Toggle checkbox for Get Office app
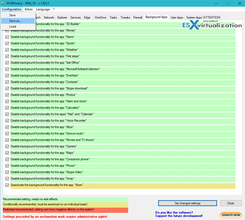Image resolution: width=245 pixels, height=220 pixels. pos(7,63)
